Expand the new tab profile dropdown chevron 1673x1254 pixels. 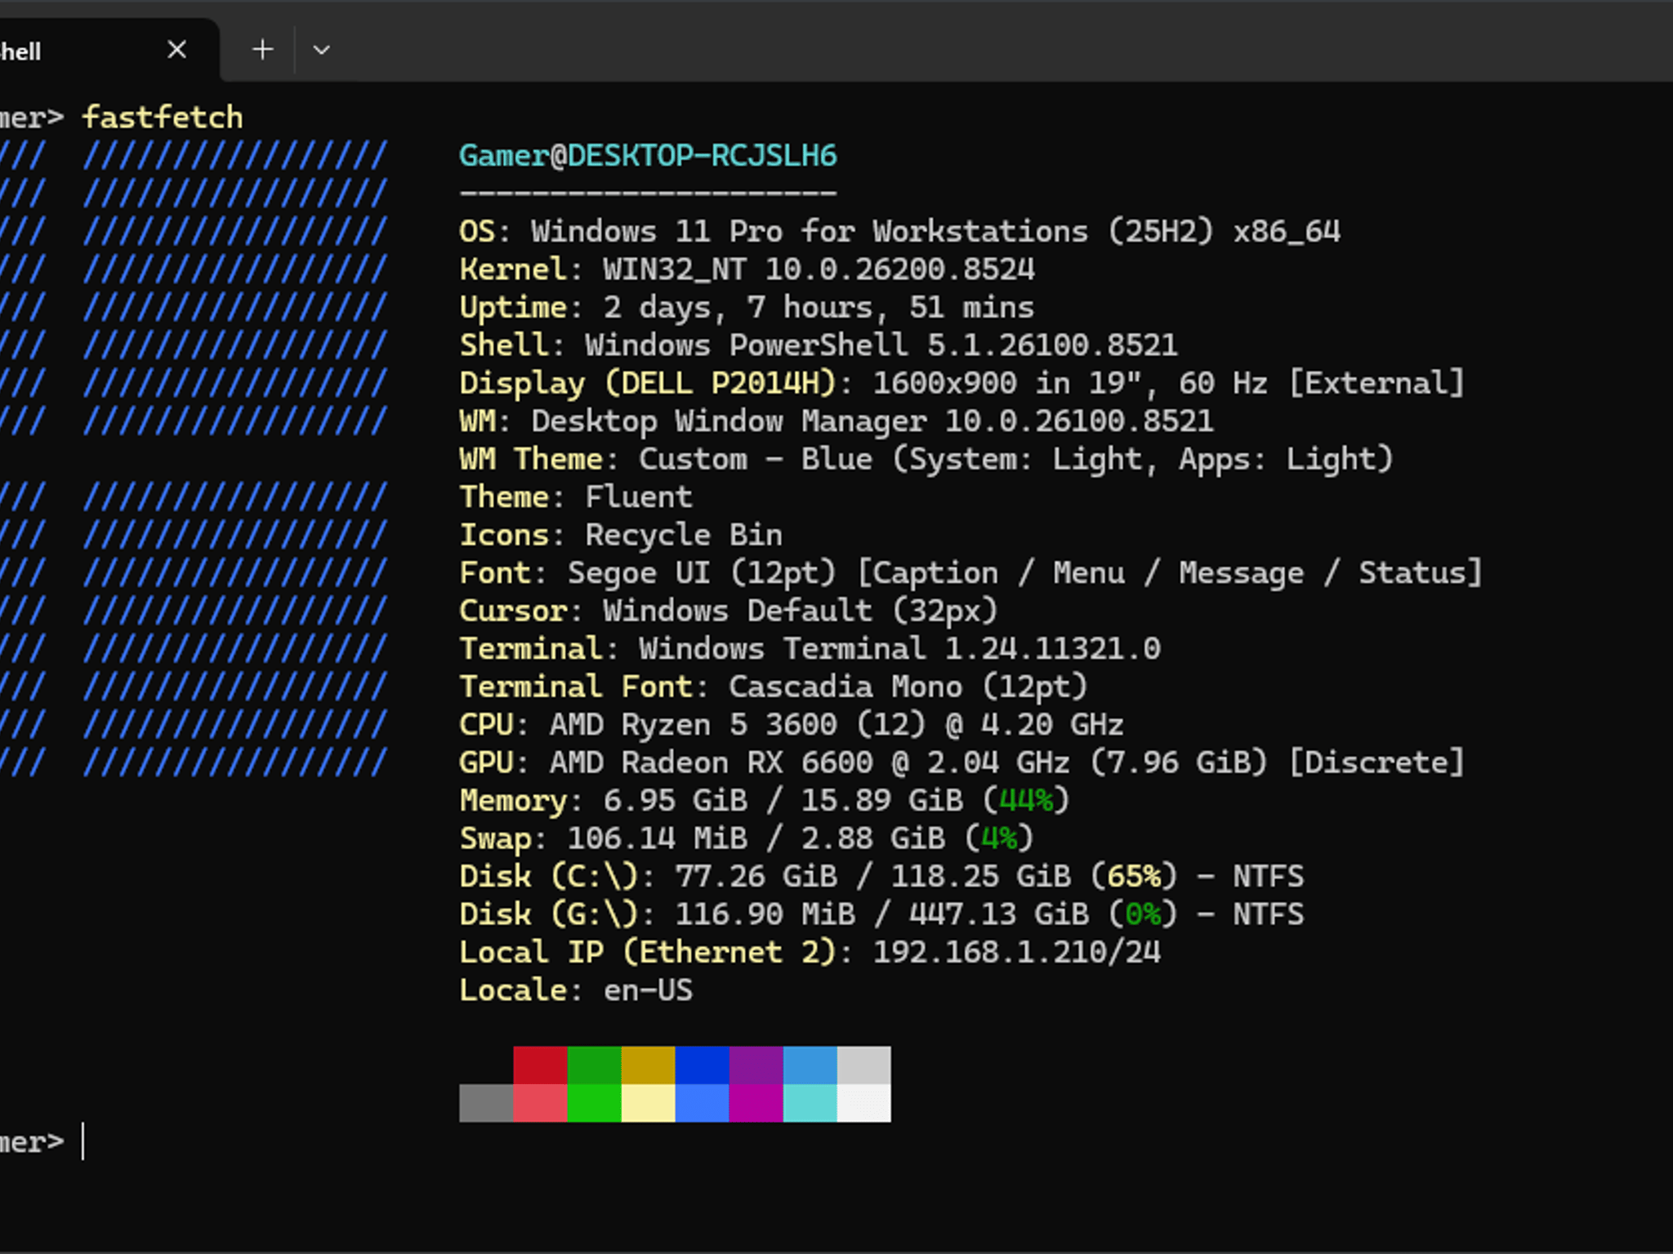pos(321,50)
